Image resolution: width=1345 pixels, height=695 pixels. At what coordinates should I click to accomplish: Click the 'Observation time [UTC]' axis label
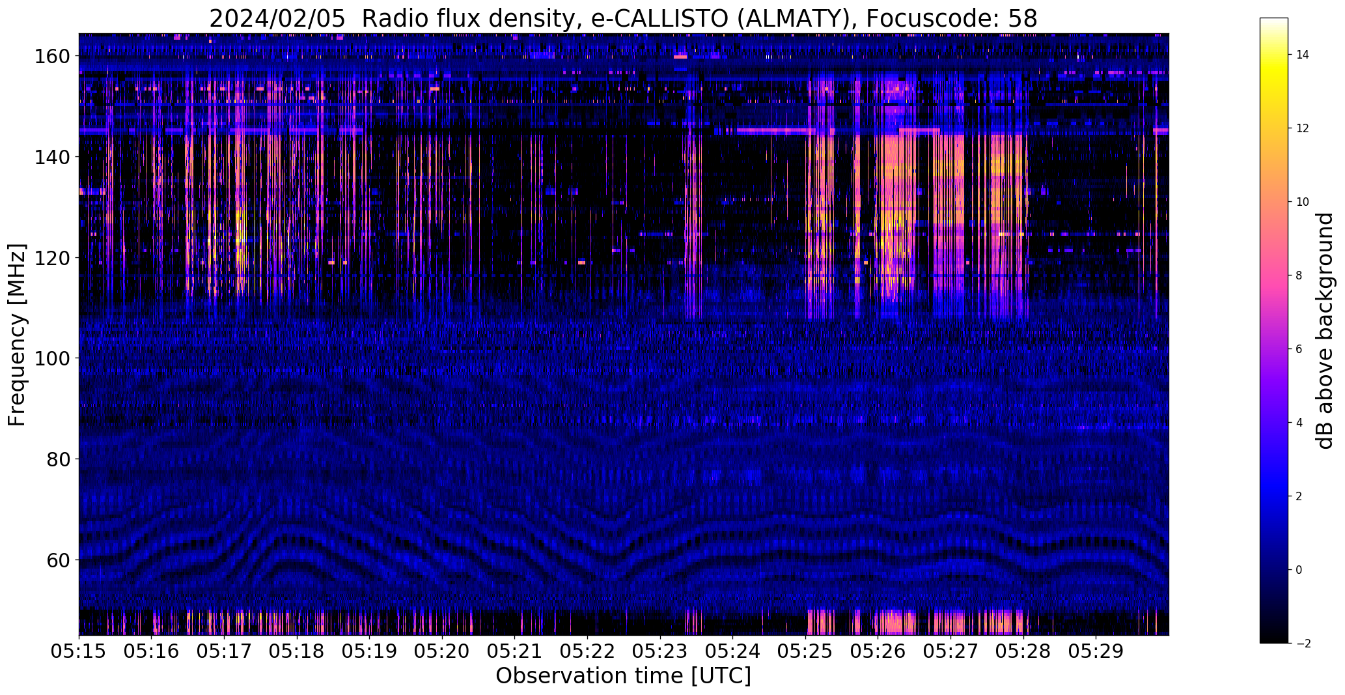[623, 675]
